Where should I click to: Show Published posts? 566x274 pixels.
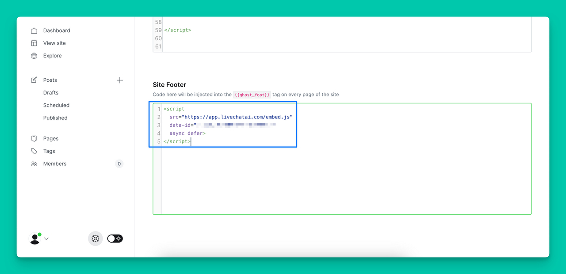[55, 118]
